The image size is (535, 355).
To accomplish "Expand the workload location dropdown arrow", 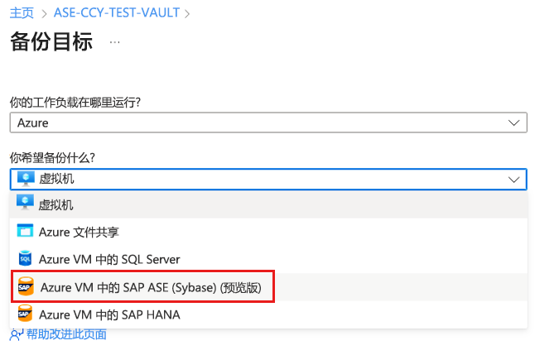I will tap(513, 122).
